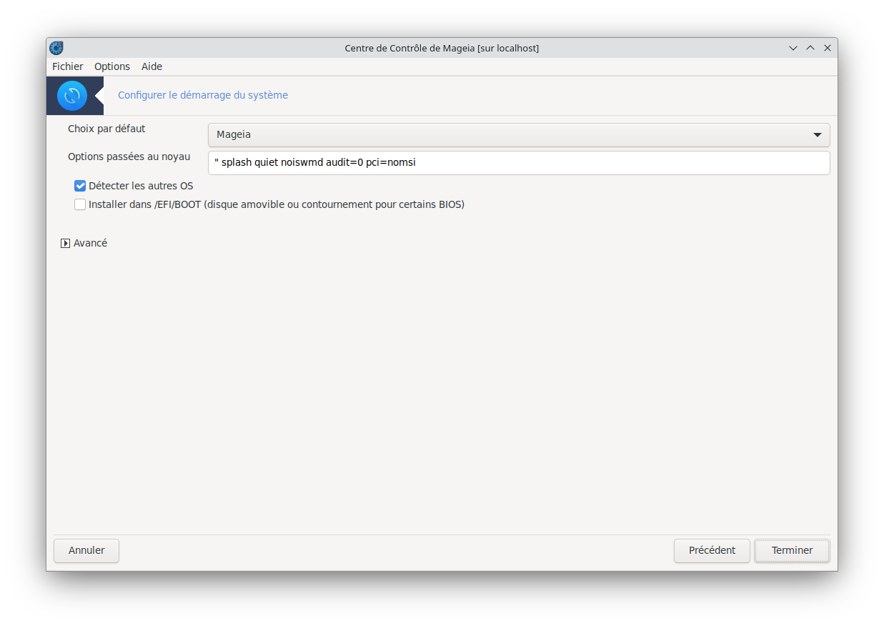Expand the Avancé section
The width and height of the screenshot is (884, 626).
point(66,243)
